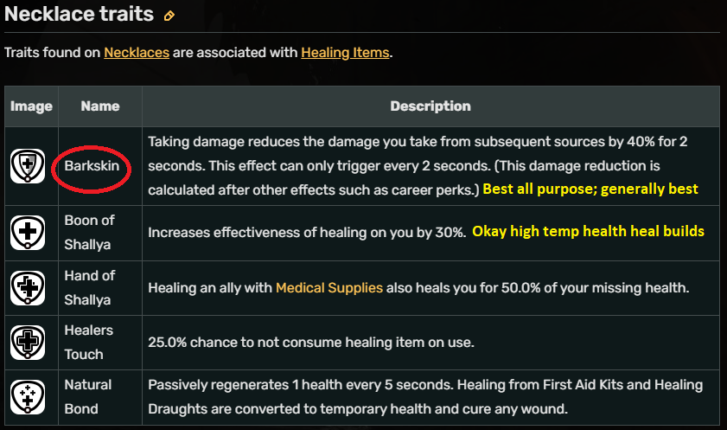Click the Boon of Shallya trait icon
This screenshot has width=727, height=430.
coord(28,232)
